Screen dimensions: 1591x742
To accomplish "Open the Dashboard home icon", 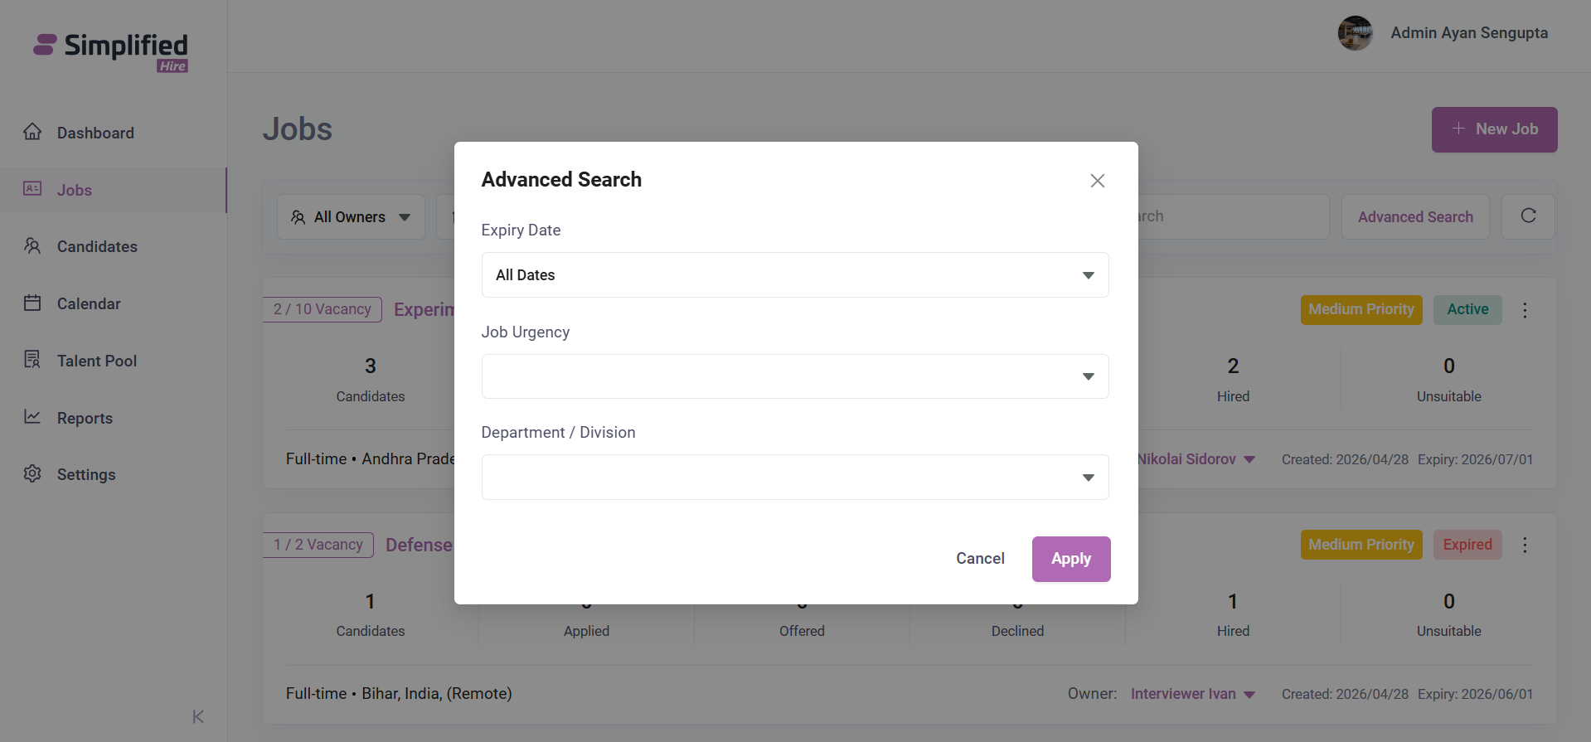I will point(32,132).
